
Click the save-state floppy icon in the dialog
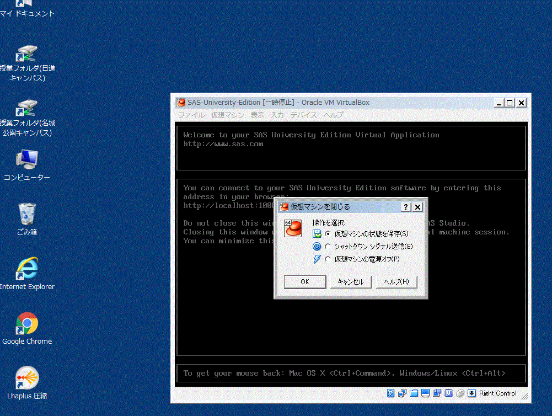click(317, 233)
